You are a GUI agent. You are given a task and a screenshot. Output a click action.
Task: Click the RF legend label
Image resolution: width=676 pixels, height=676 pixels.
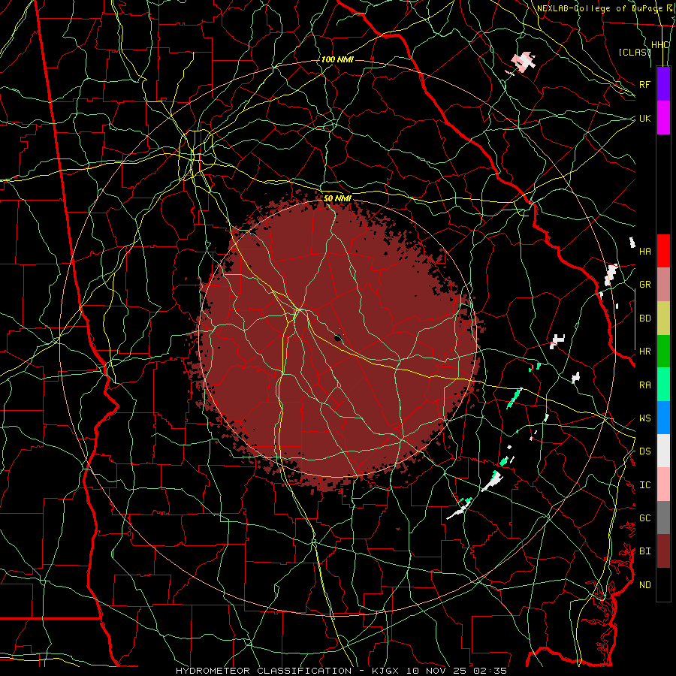[x=644, y=84]
